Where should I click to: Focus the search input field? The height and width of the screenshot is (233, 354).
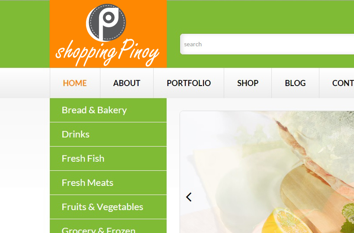click(267, 44)
